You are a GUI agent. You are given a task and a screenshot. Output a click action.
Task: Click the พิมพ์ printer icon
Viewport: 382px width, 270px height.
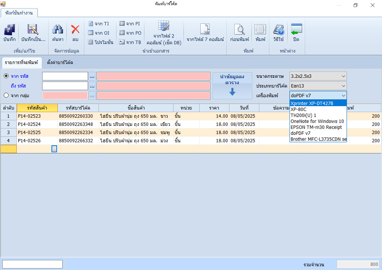[x=260, y=33]
